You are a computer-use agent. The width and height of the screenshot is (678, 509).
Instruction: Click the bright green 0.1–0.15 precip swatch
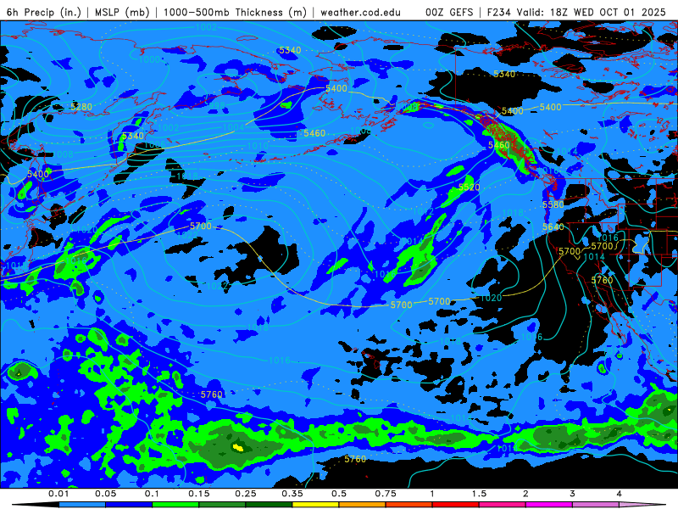coord(175,505)
